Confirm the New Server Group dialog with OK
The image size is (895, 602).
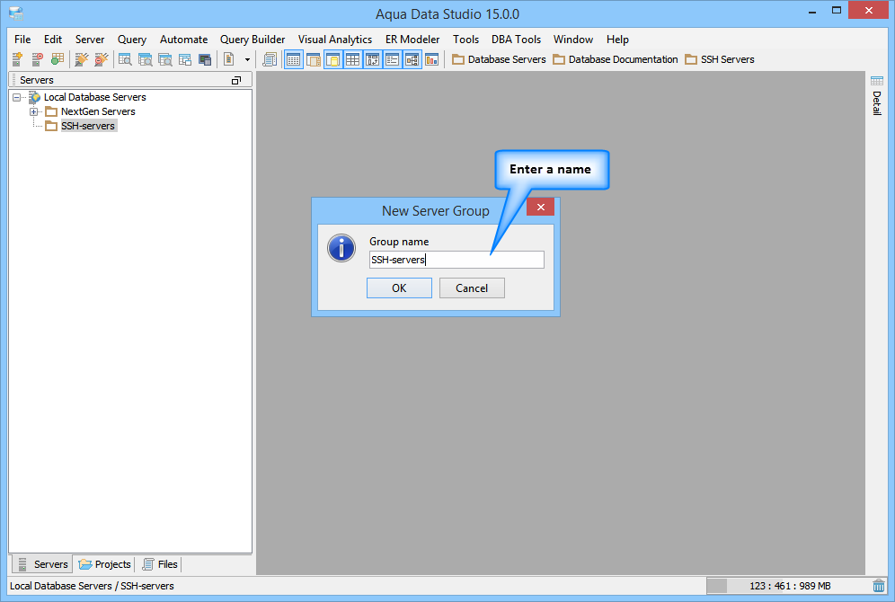pyautogui.click(x=399, y=288)
